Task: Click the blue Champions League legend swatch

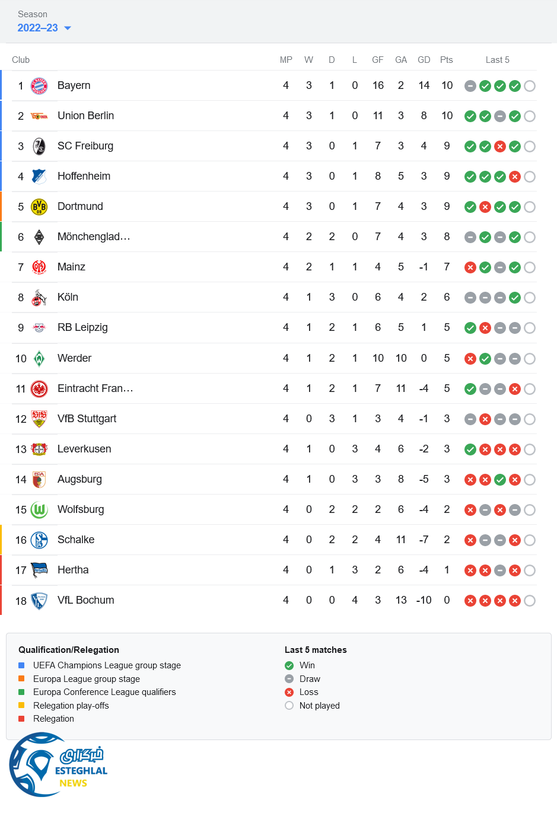Action: coord(21,665)
